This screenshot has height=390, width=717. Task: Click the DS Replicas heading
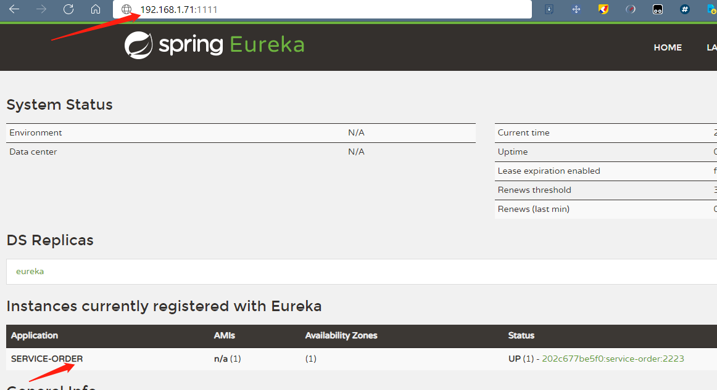50,240
